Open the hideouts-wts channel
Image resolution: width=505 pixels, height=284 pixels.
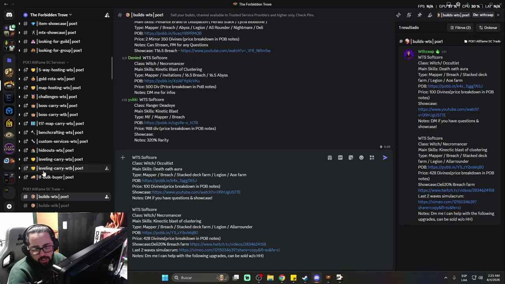pyautogui.click(x=65, y=150)
